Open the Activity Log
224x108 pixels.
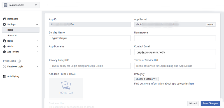click(x=13, y=76)
